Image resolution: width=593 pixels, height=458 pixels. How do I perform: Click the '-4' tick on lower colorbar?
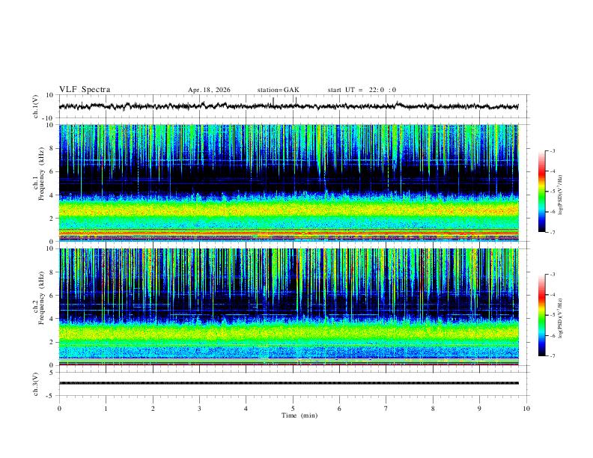click(552, 295)
